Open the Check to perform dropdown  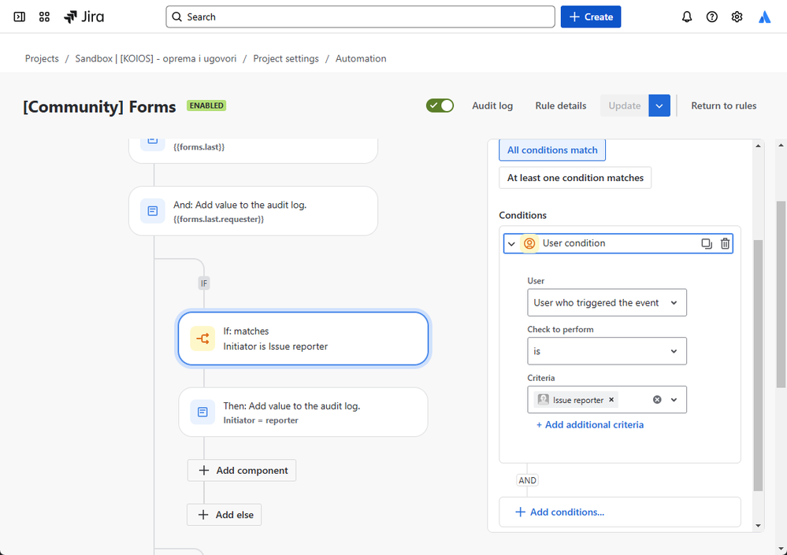point(607,351)
